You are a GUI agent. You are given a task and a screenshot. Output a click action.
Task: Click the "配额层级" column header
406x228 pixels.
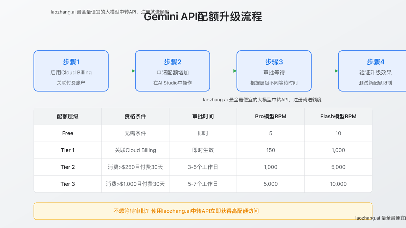pyautogui.click(x=68, y=117)
